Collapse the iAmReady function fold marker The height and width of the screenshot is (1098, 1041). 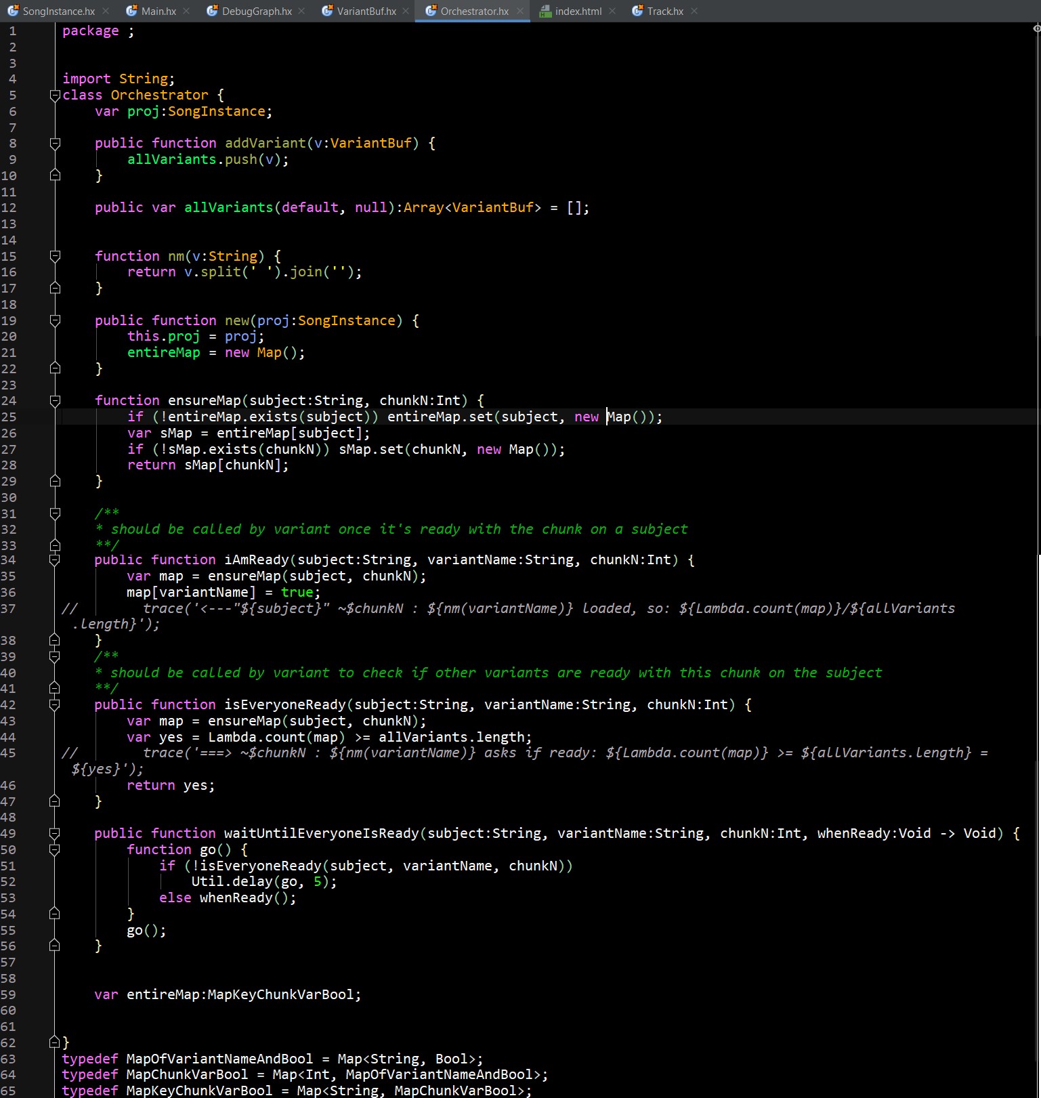[55, 560]
